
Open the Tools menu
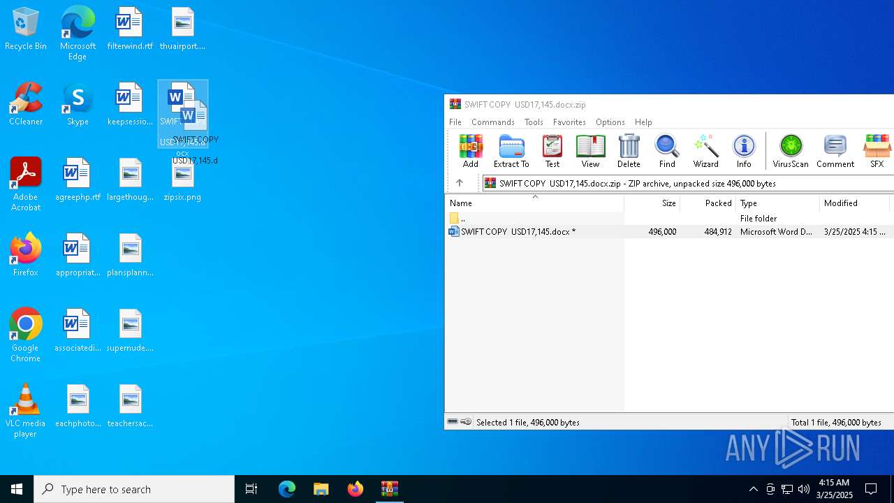(x=534, y=122)
